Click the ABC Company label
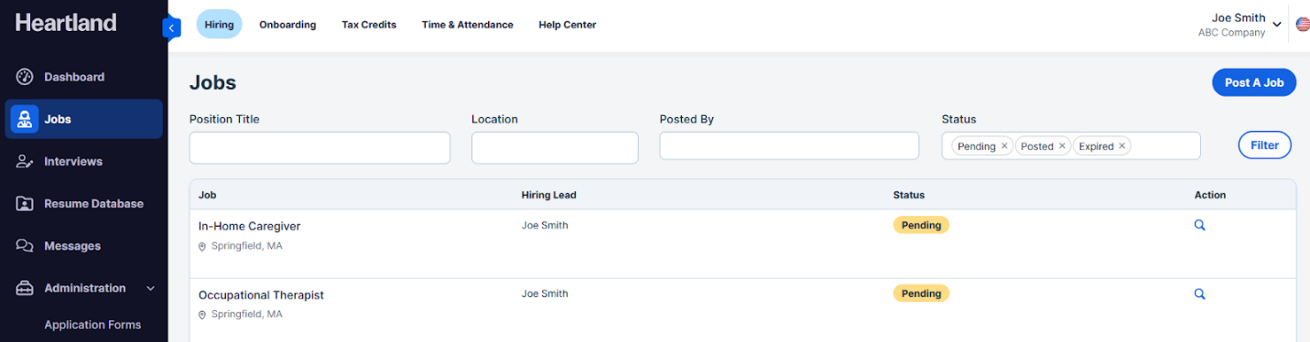This screenshot has height=342, width=1310. pos(1231,33)
